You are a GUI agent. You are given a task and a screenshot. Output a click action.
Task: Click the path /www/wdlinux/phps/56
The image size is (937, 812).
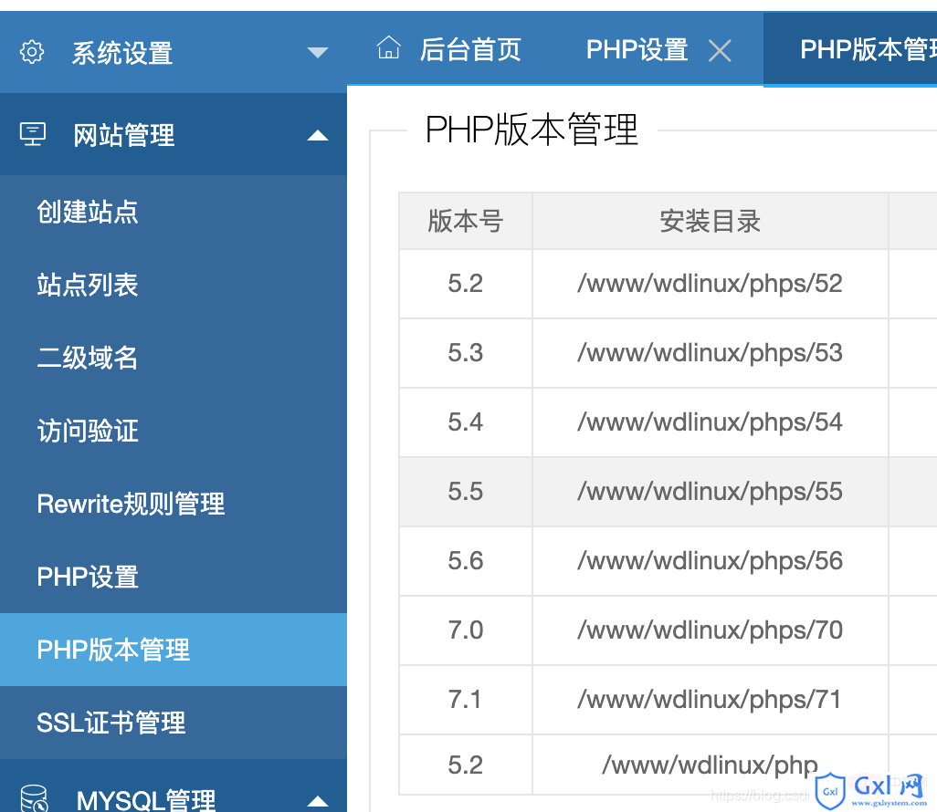(710, 560)
